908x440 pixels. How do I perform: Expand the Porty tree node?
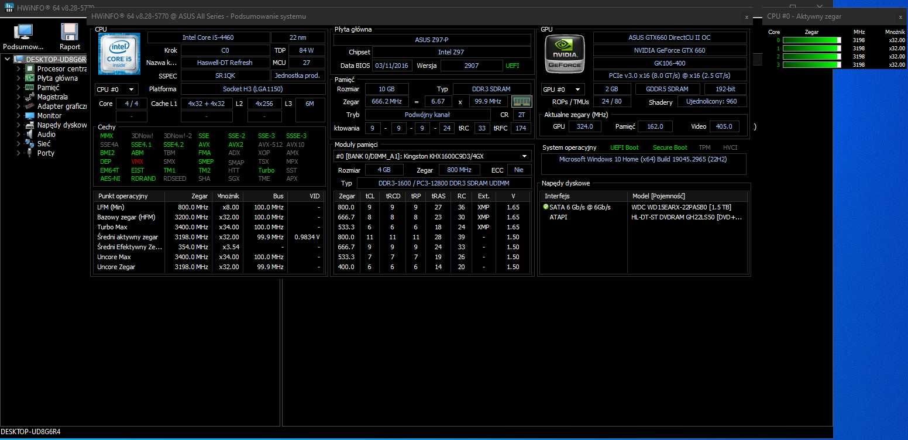[19, 153]
